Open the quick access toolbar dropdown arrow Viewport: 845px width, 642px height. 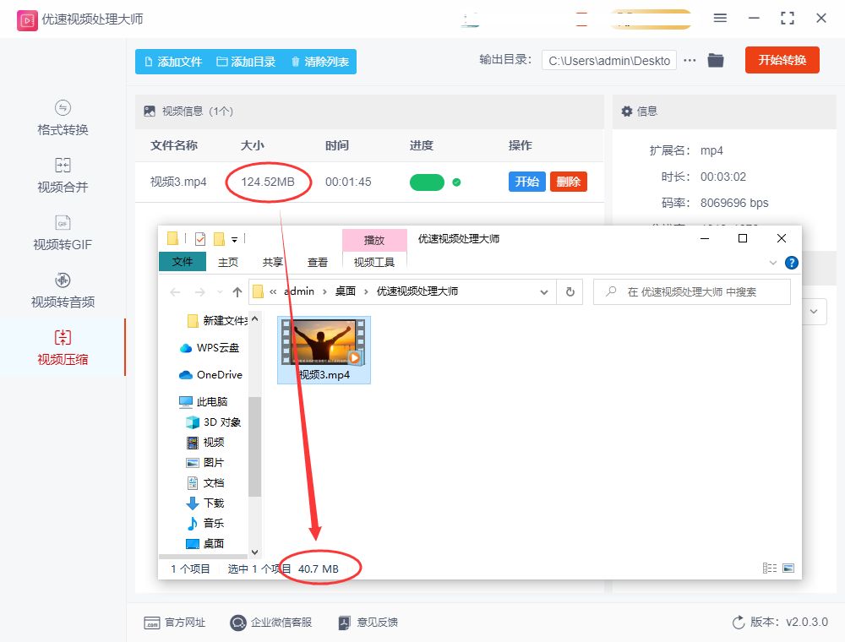coord(234,239)
